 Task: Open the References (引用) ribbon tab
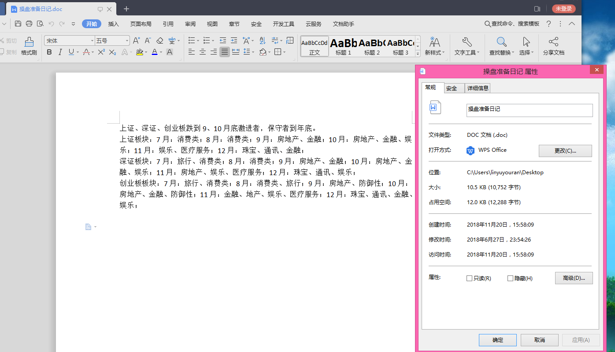point(168,24)
